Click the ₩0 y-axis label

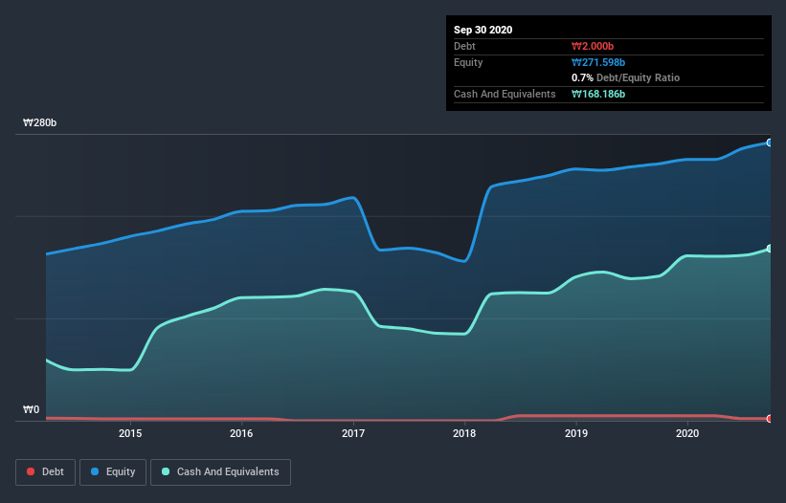(x=31, y=409)
